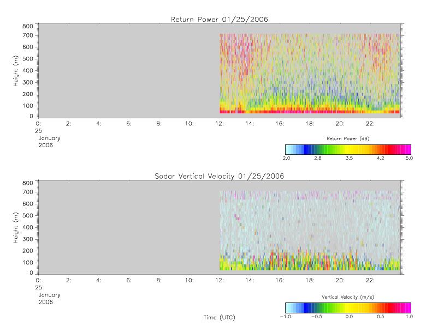The image size is (432, 333).
Task: Click the Vertical Velocity (m/s) colorbar label
Action: (348, 297)
